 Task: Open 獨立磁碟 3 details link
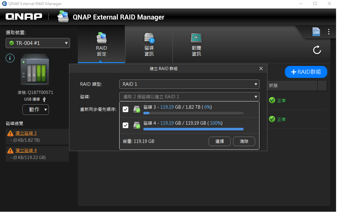pos(26,133)
